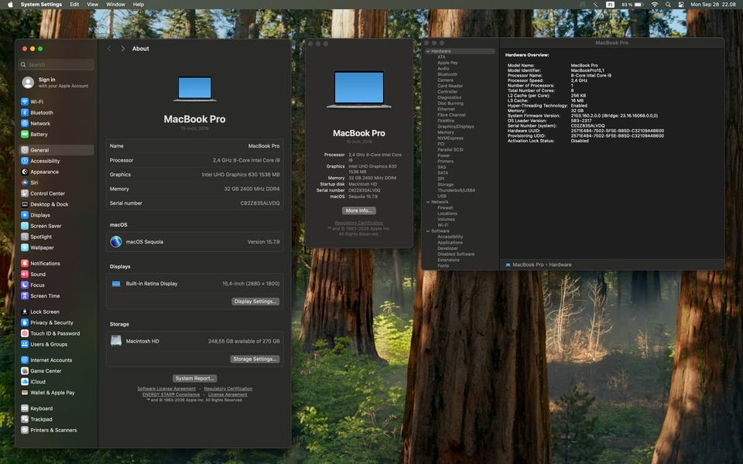
Task: Open the View menu
Action: click(92, 5)
